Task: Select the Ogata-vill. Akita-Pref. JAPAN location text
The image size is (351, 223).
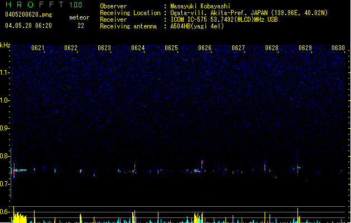Action: (x=249, y=13)
